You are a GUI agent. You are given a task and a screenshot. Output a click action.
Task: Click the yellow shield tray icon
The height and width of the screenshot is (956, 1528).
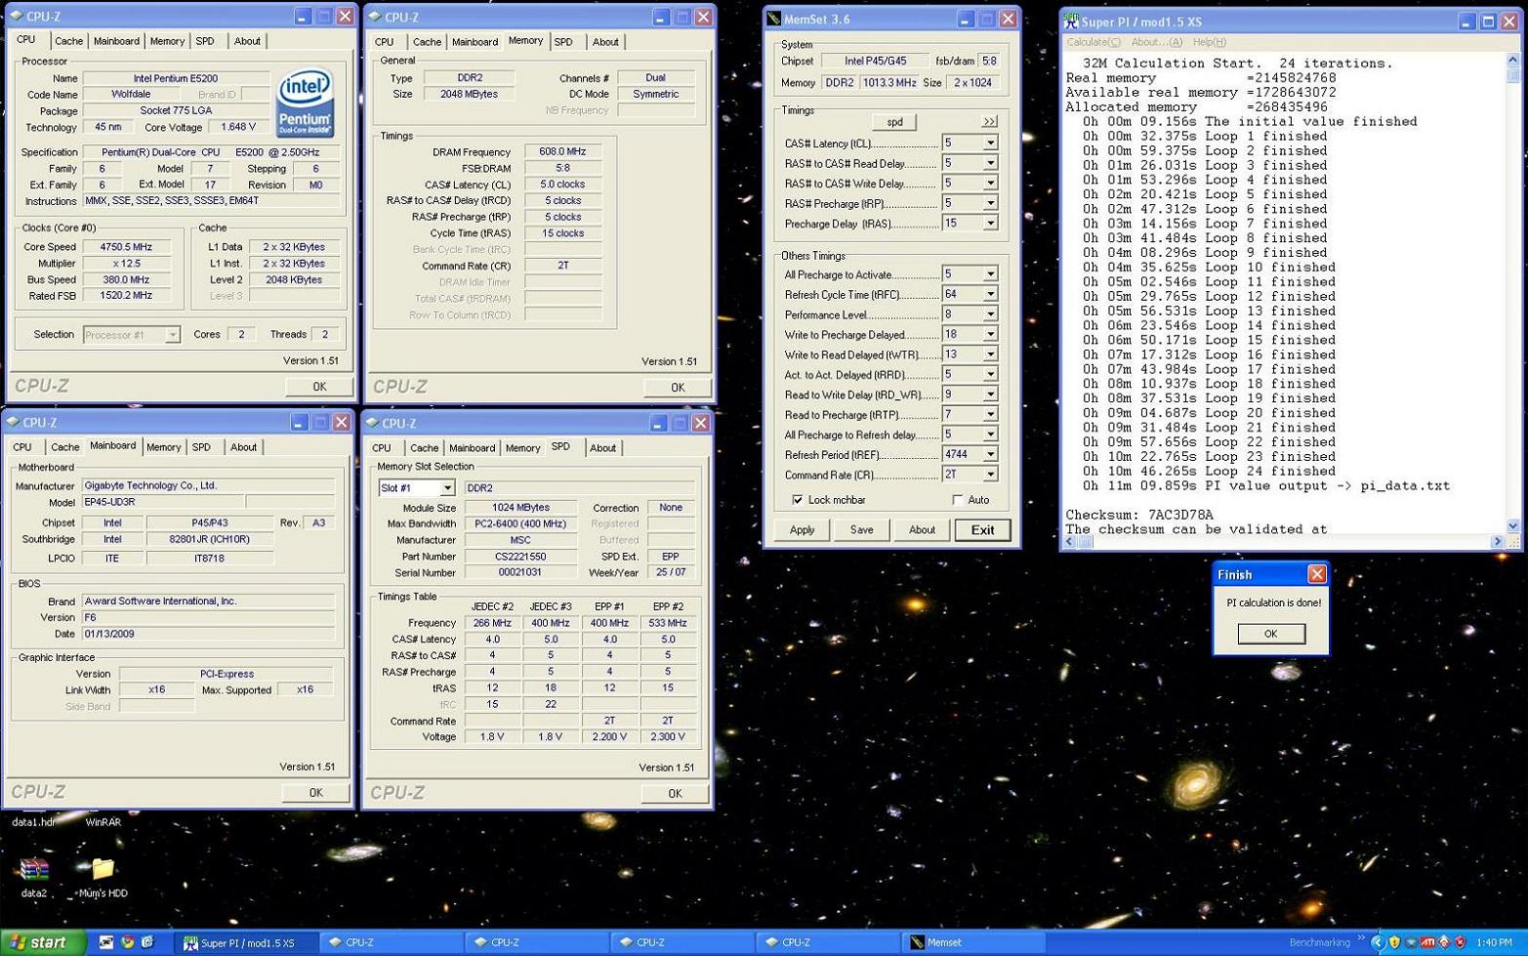[1394, 942]
